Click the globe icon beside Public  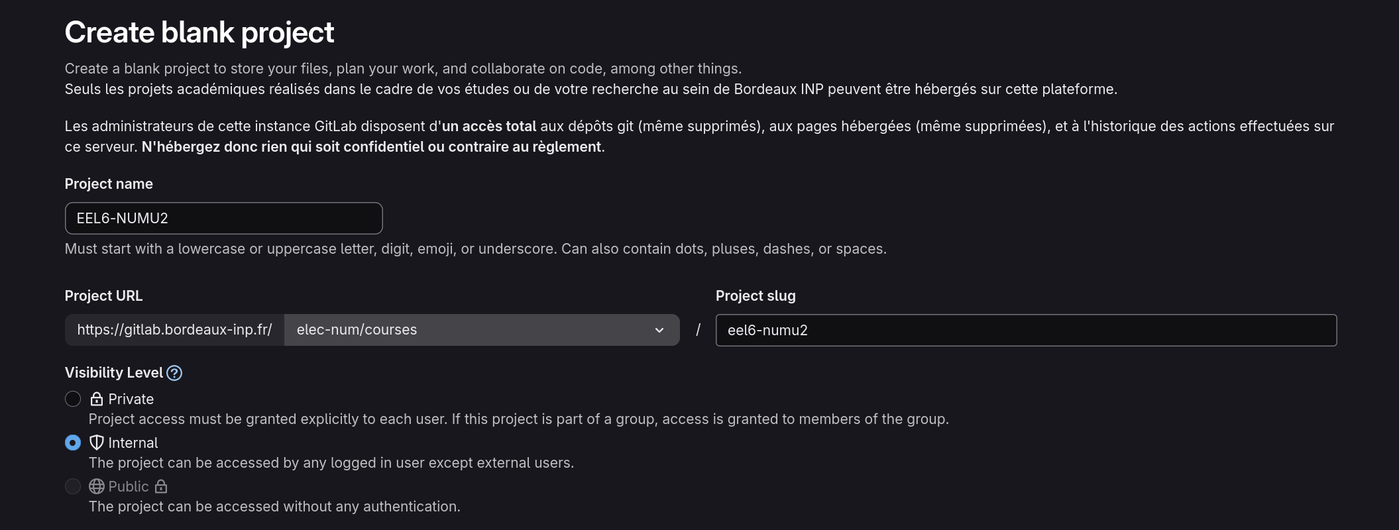tap(97, 486)
